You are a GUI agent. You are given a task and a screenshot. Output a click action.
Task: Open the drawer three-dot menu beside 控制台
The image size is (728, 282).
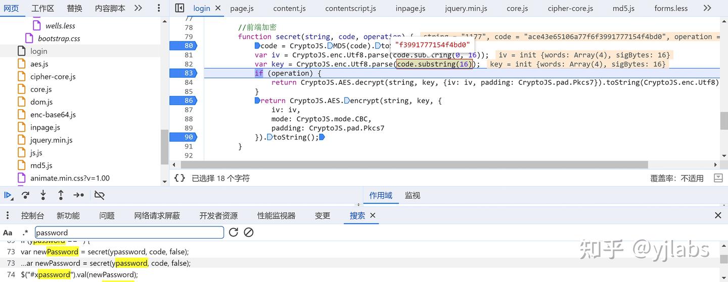8,216
